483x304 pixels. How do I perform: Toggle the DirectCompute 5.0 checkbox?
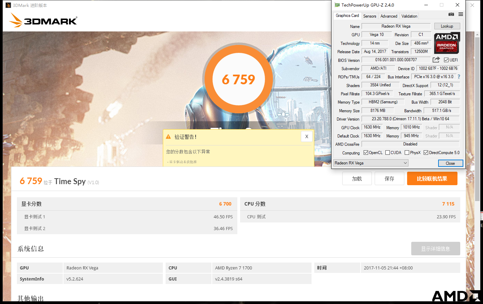coord(426,153)
